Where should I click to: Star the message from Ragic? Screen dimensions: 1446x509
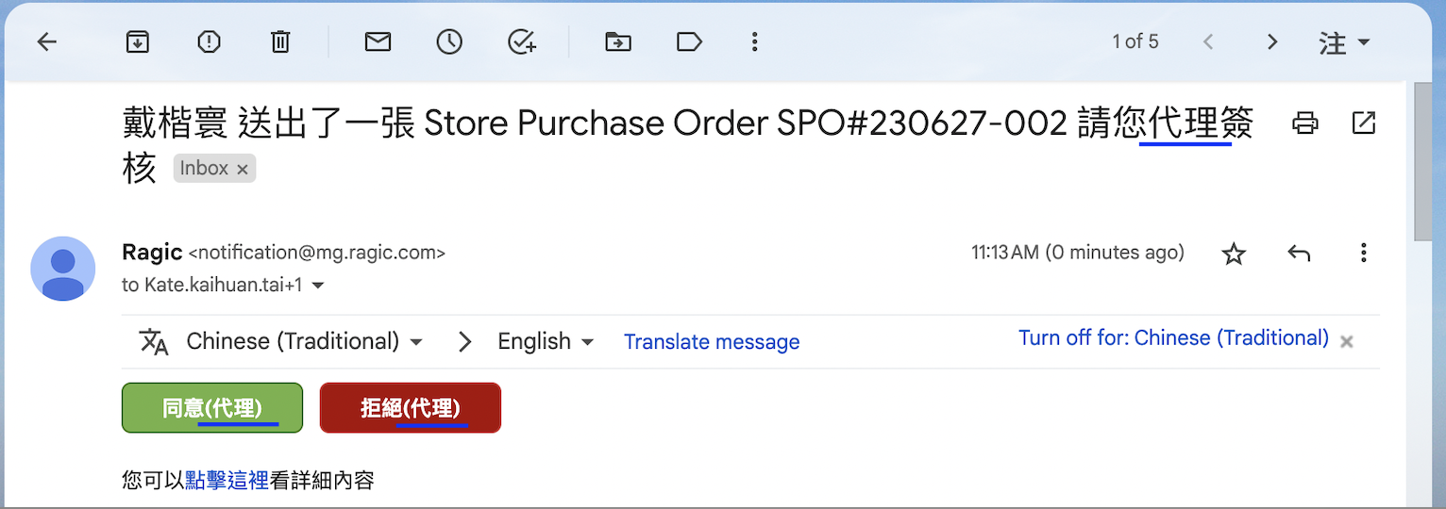coord(1234,254)
